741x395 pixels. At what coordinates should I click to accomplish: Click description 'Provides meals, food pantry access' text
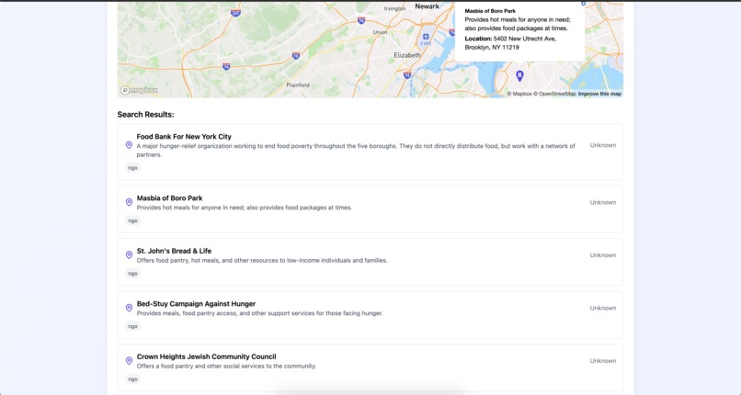tap(259, 313)
